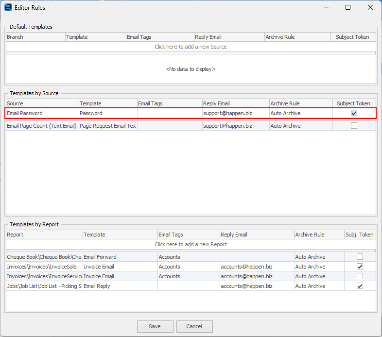Viewport: 382px width, 337px height.
Task: Click the Email Tags cell of Email Password row
Action: pos(170,113)
